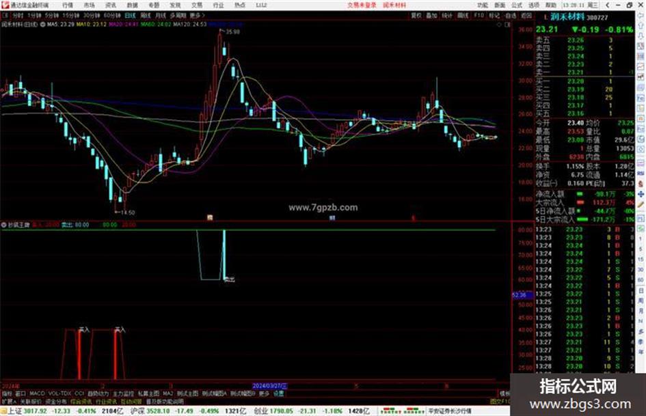Open the 市场 menu
646x416 pixels.
click(89, 5)
